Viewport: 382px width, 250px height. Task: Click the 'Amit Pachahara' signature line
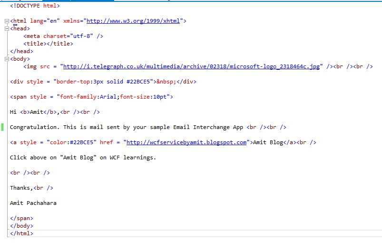[33, 203]
